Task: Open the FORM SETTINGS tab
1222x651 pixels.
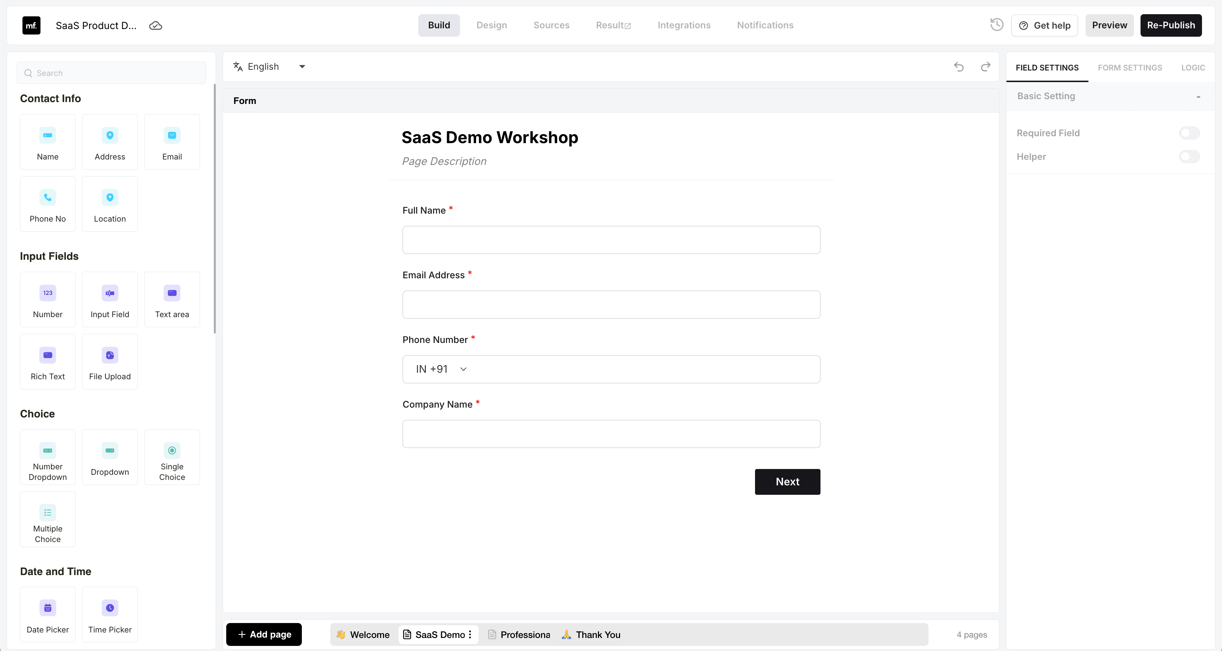Action: (x=1130, y=68)
